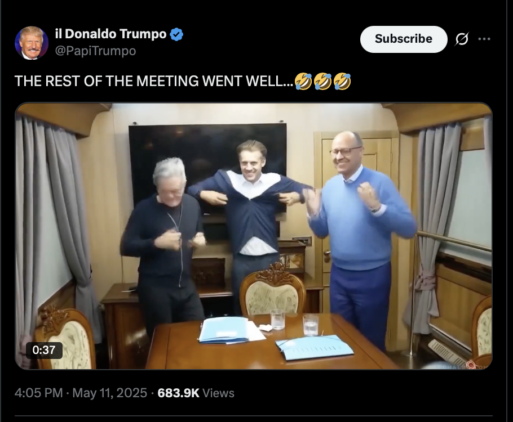This screenshot has width=513, height=422.
Task: Select the tweet text THE REST OF THE MEETING
Action: pos(107,81)
